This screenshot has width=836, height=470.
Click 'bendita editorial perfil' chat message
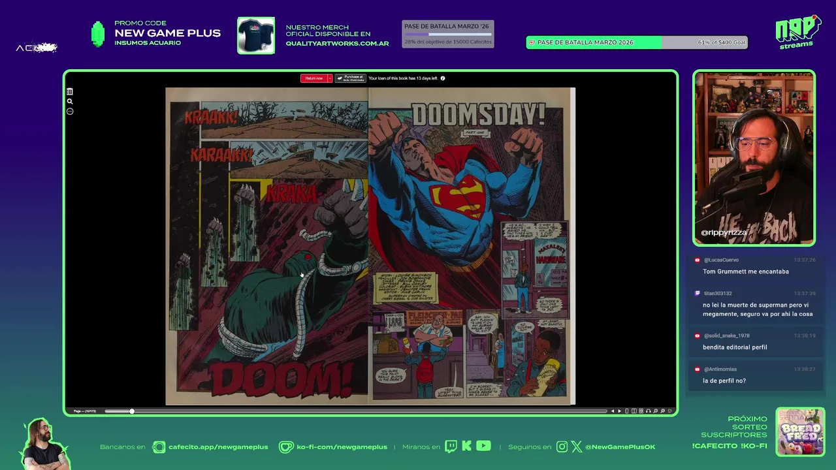tap(735, 347)
